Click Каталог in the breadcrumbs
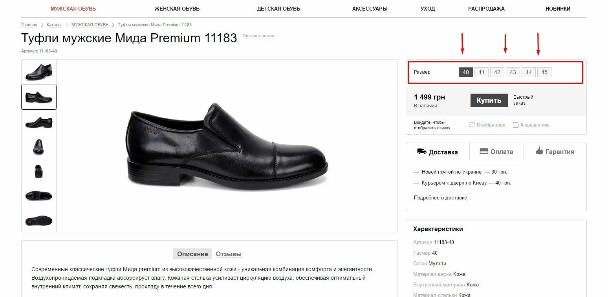This screenshot has height=297, width=608. coord(54,25)
